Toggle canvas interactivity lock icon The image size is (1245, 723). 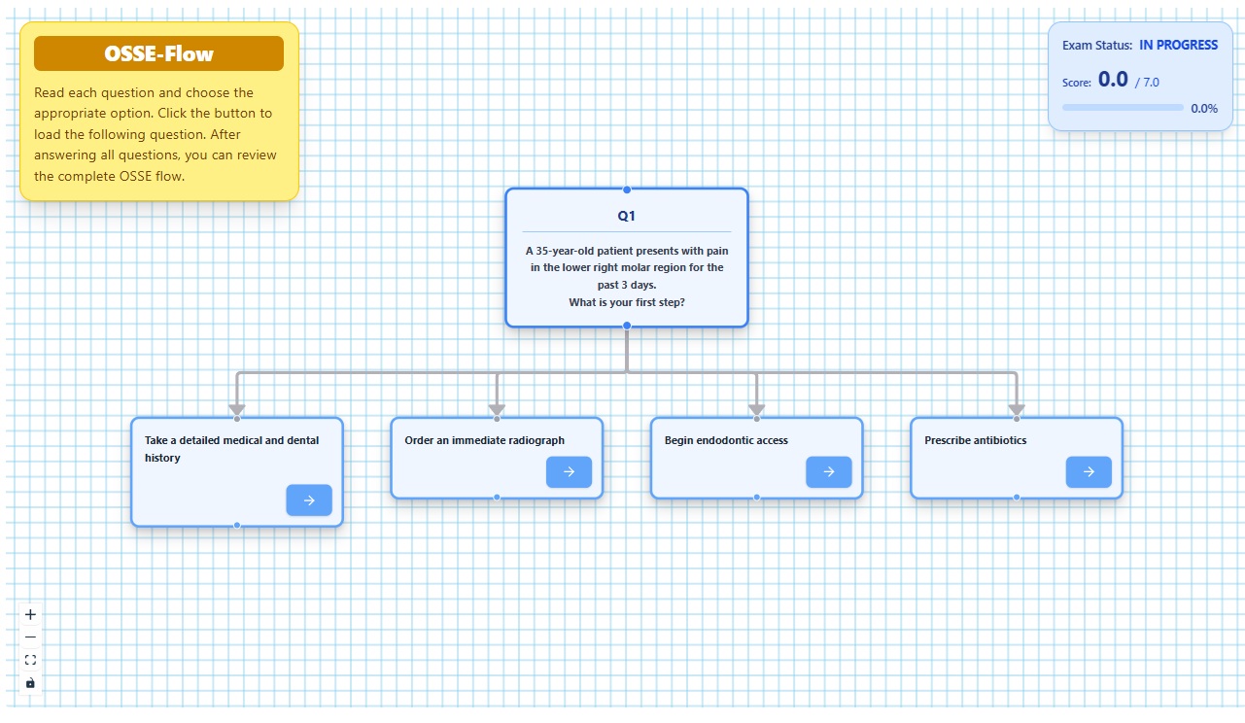pyautogui.click(x=30, y=683)
